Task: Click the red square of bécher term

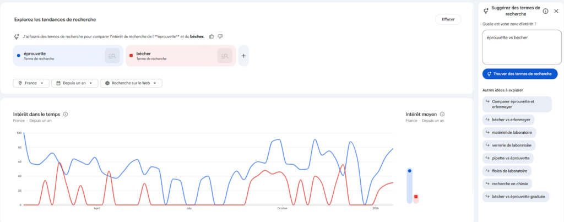Action: point(131,56)
